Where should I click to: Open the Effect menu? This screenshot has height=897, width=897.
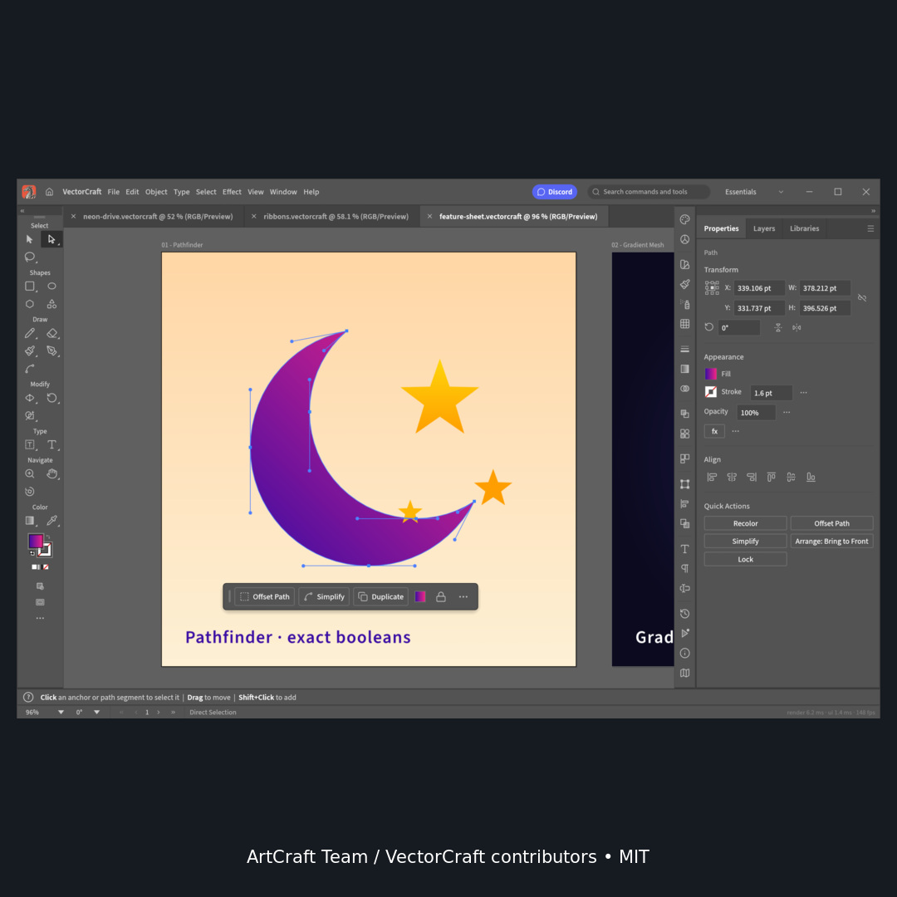232,192
